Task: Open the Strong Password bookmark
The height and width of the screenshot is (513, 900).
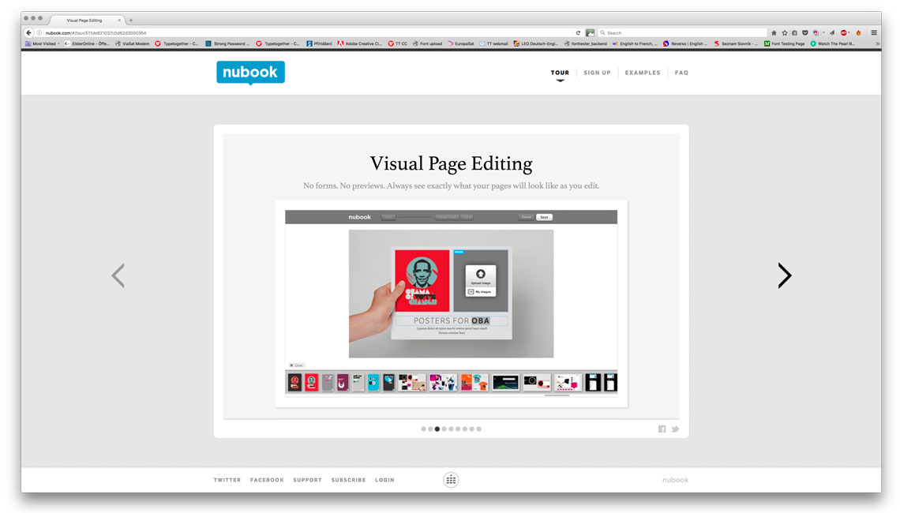Action: coord(227,43)
